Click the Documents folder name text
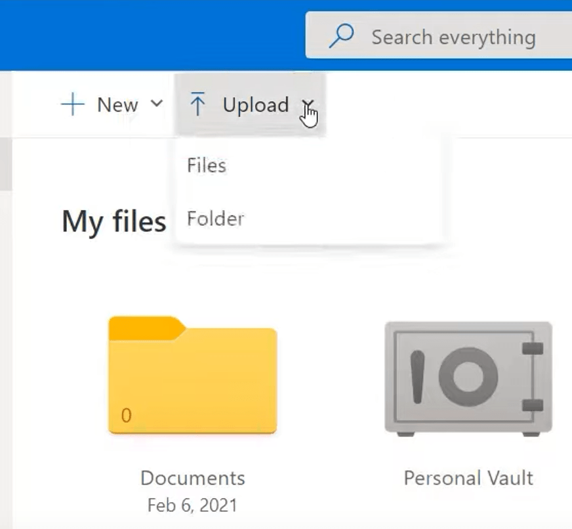The height and width of the screenshot is (529, 572). (x=193, y=478)
